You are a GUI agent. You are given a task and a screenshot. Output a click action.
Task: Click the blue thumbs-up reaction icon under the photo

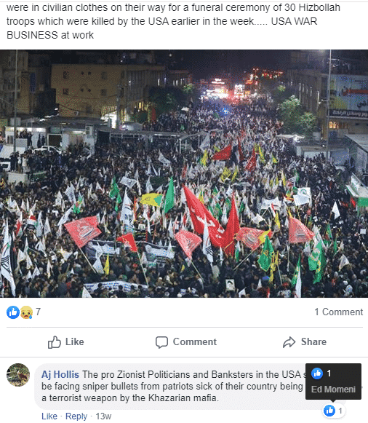pos(12,312)
